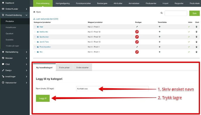
Task: Expand the Hjelpesenter menu chevron
Action: (26, 83)
